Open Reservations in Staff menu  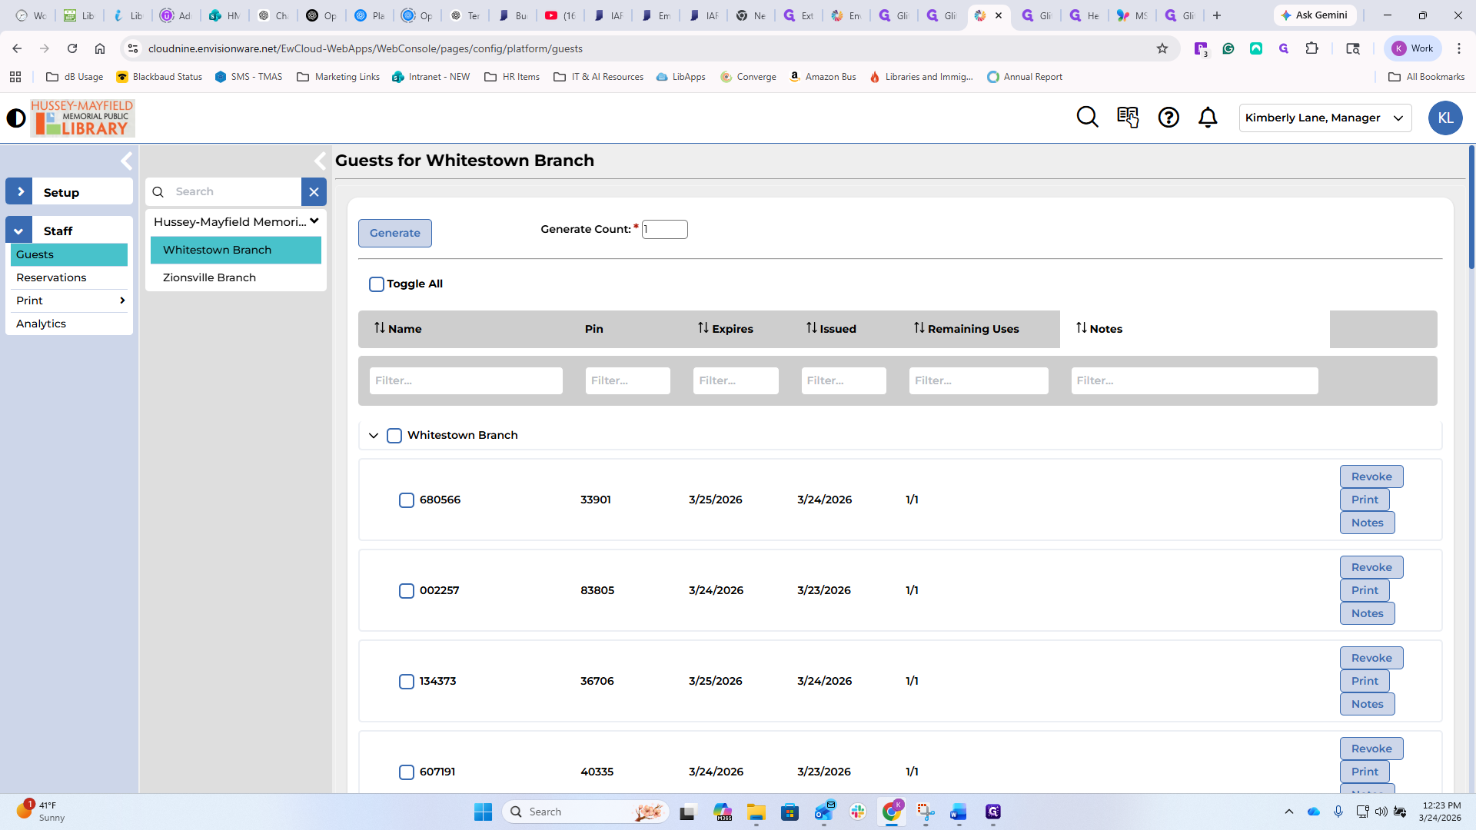52,277
